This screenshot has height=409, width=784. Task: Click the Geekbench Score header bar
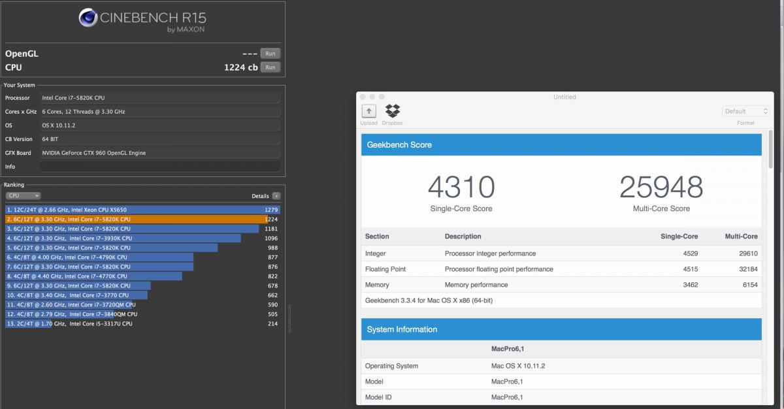click(x=561, y=144)
